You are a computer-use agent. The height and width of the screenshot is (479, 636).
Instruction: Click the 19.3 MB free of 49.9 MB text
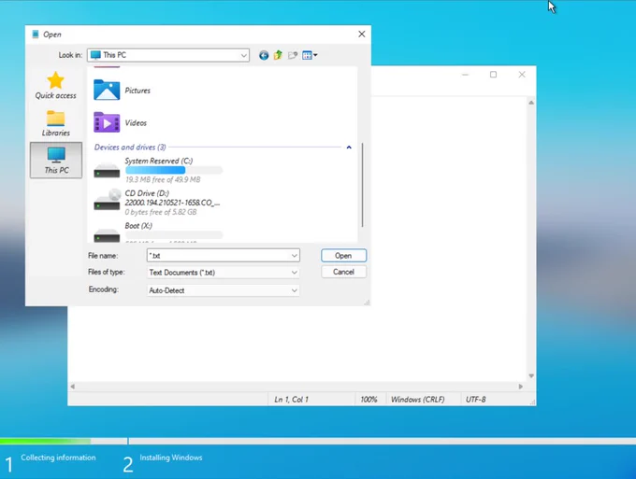pyautogui.click(x=163, y=179)
